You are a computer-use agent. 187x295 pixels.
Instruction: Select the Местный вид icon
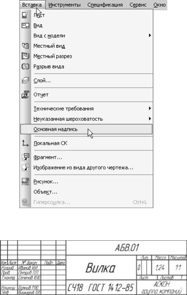point(25,46)
